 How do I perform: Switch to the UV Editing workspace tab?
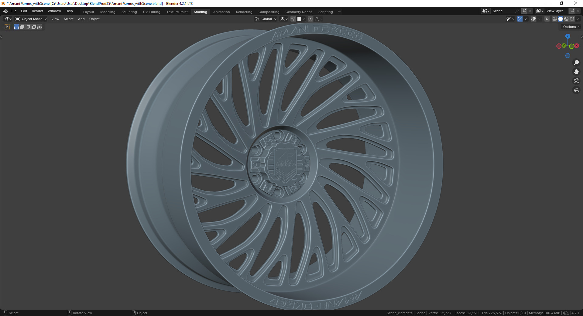click(x=152, y=12)
